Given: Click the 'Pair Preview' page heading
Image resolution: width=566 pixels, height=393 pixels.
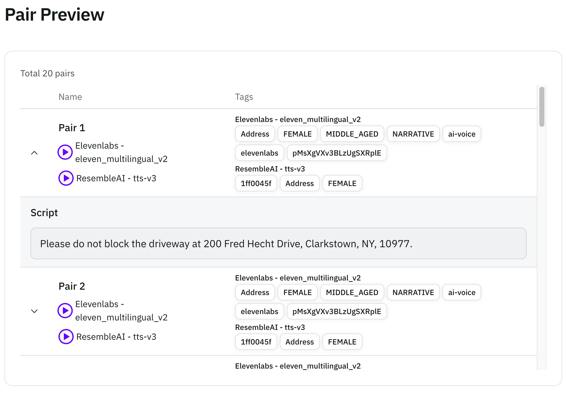Looking at the screenshot, I should point(55,15).
